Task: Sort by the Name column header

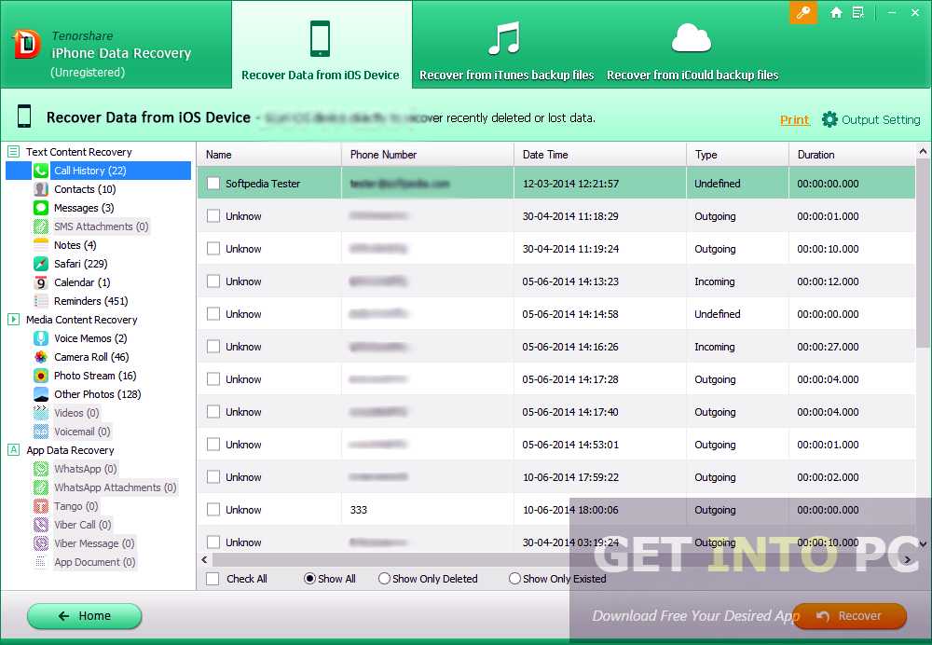Action: point(269,155)
